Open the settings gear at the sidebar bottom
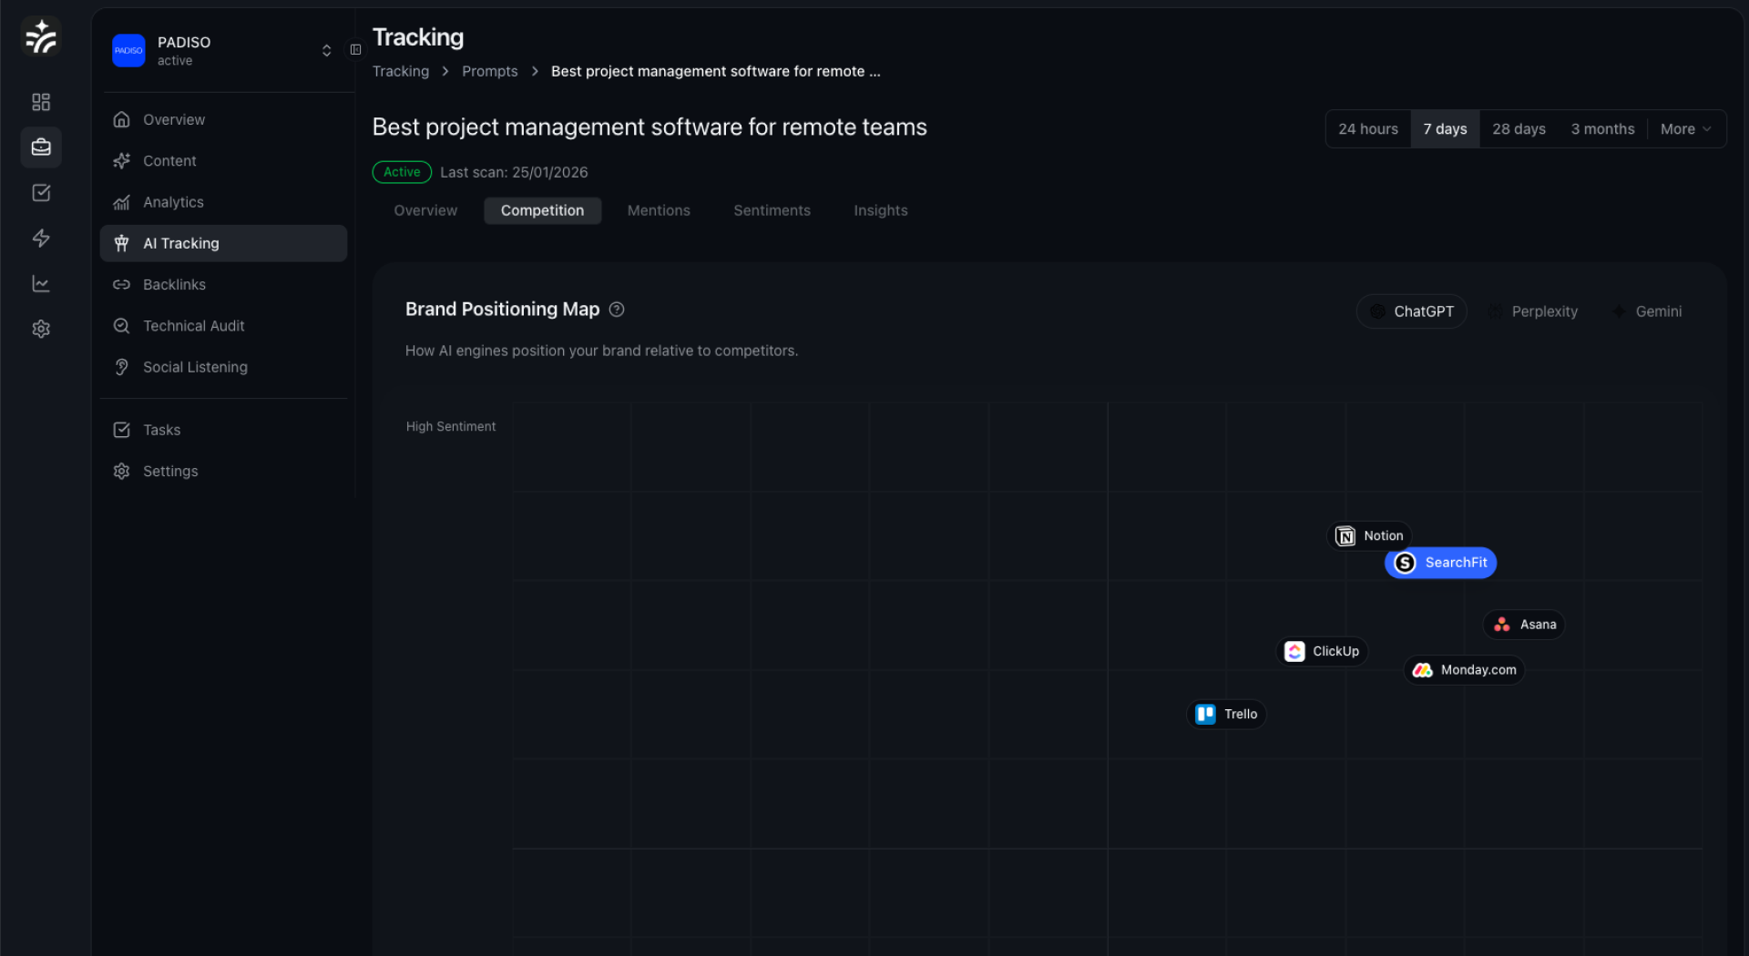The width and height of the screenshot is (1749, 956). coord(41,329)
